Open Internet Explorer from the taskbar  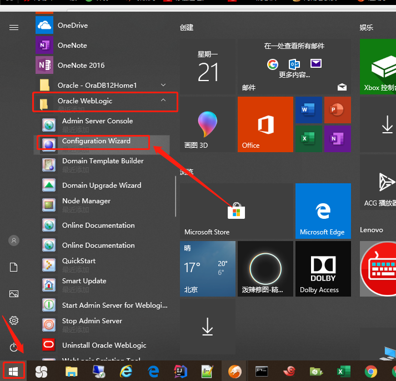pos(126,372)
